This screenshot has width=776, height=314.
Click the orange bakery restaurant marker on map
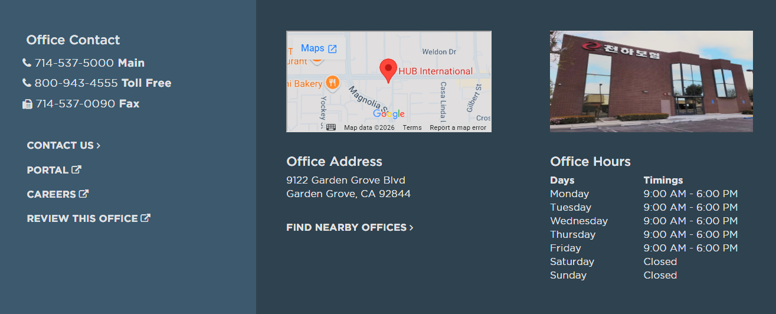coord(332,84)
